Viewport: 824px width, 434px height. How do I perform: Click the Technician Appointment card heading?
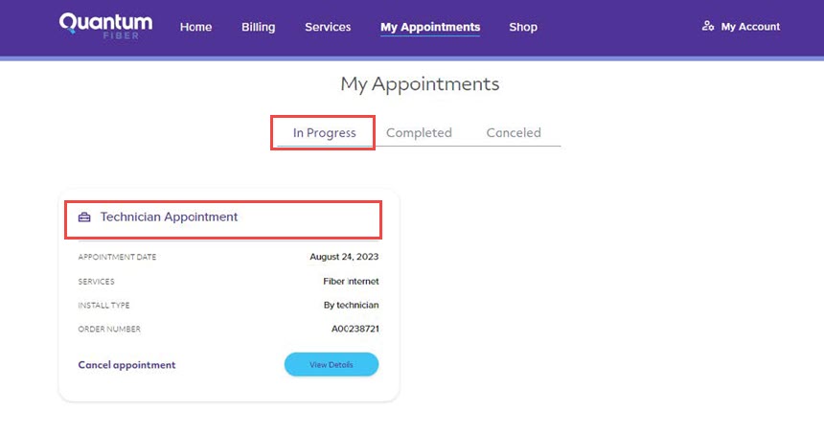tap(169, 217)
